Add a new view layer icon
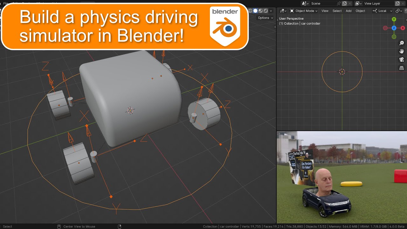This screenshot has width=407, height=229. point(397,3)
